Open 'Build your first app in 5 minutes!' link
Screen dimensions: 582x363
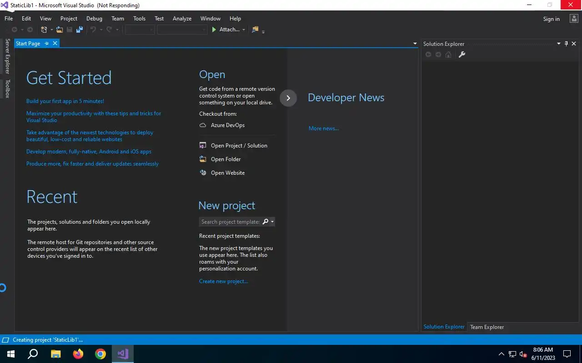(x=65, y=101)
